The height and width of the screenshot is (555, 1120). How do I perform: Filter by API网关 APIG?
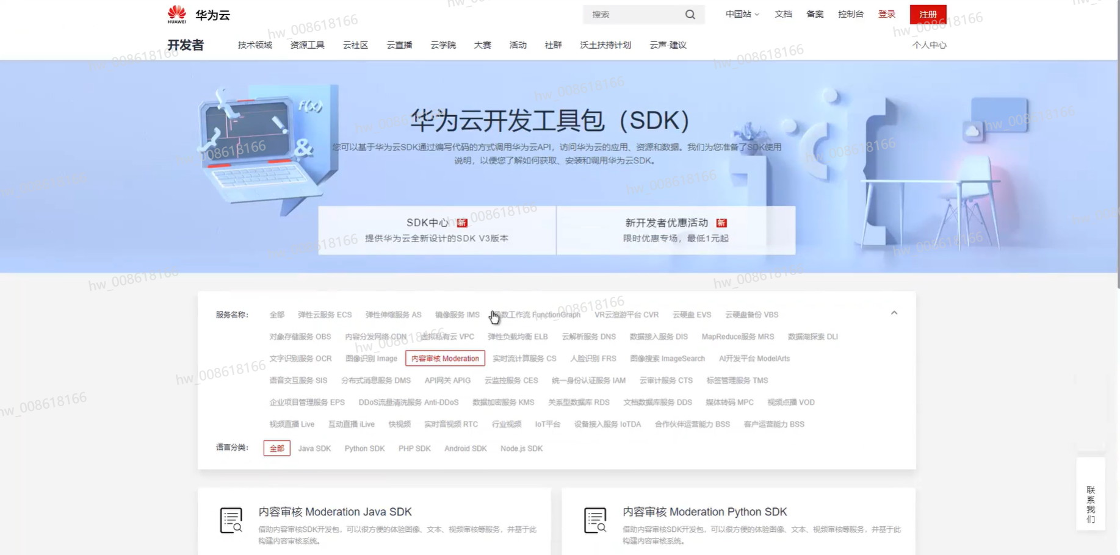pyautogui.click(x=447, y=381)
